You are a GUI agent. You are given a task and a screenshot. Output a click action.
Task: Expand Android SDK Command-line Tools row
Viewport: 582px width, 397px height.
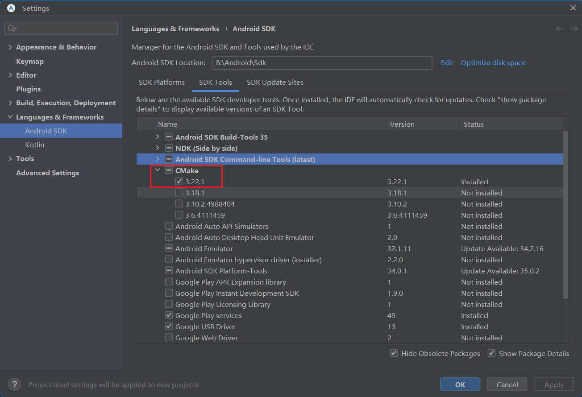pos(157,159)
